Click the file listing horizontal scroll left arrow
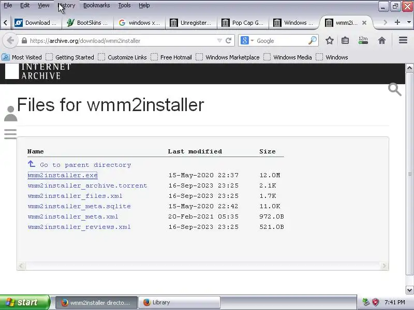414x310 pixels. [22, 266]
